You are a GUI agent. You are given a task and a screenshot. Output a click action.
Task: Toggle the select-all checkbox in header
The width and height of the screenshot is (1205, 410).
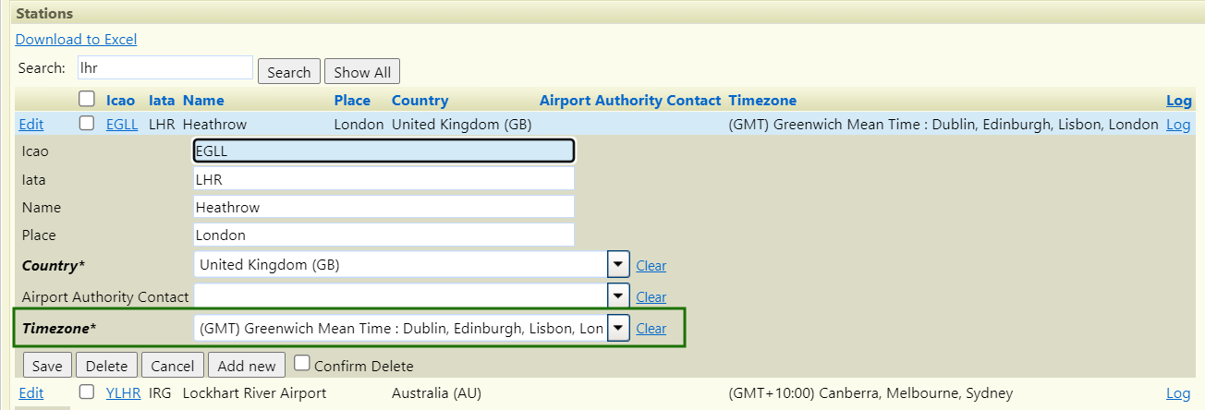(87, 99)
